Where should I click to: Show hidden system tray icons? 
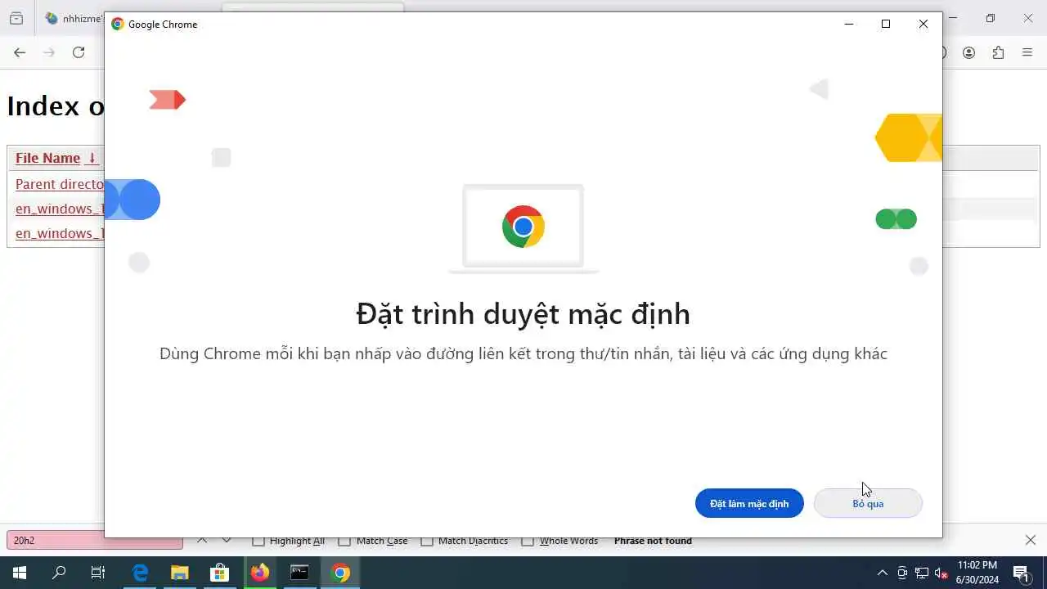coord(882,573)
